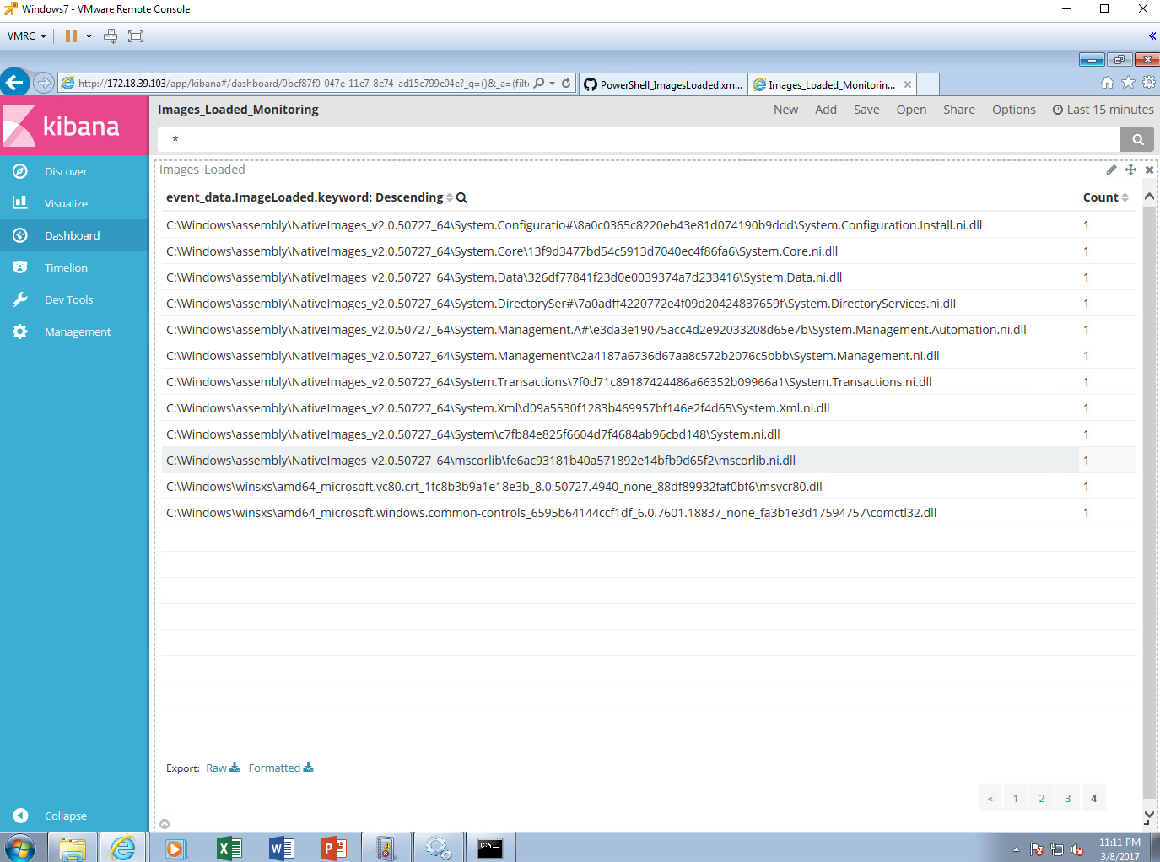Screen dimensions: 1160x862
Task: Open the VMRC dropdown menu
Action: click(x=27, y=36)
